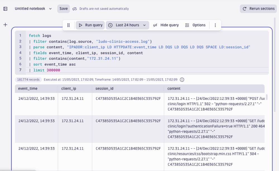Screen dimensions: 279x171
Task: Click the 181774 records badge
Action: coord(28,80)
